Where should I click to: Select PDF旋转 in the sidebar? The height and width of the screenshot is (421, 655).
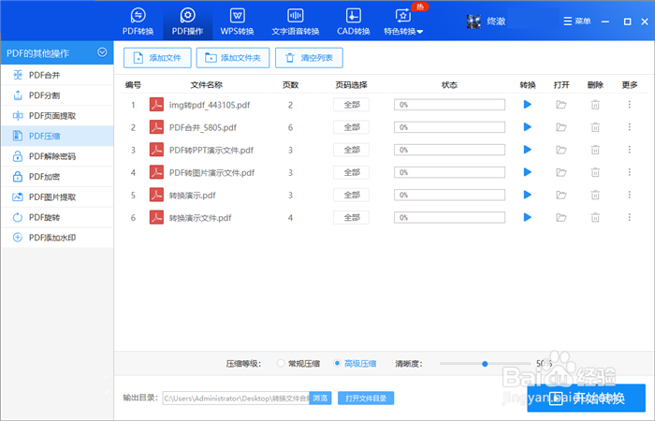(x=57, y=217)
